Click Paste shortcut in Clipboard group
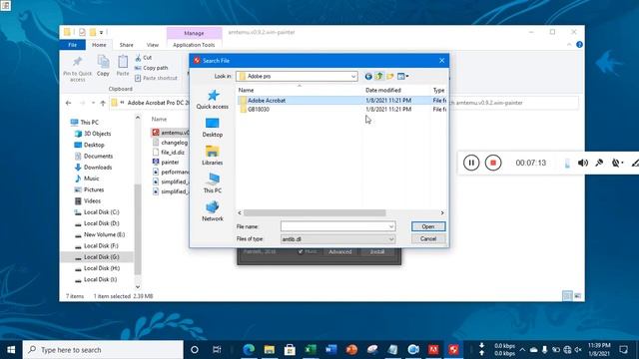 (x=156, y=78)
